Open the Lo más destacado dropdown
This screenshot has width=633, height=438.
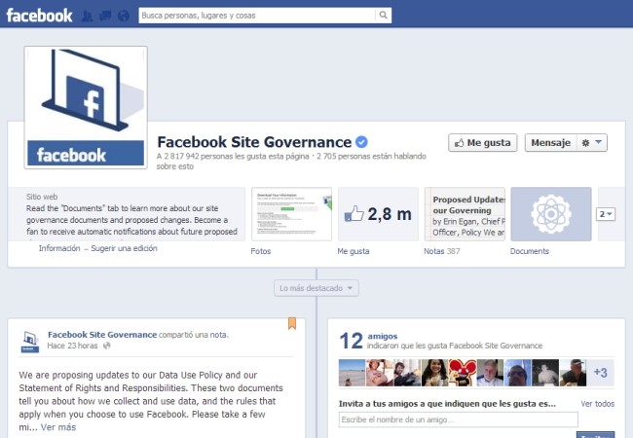pyautogui.click(x=316, y=288)
